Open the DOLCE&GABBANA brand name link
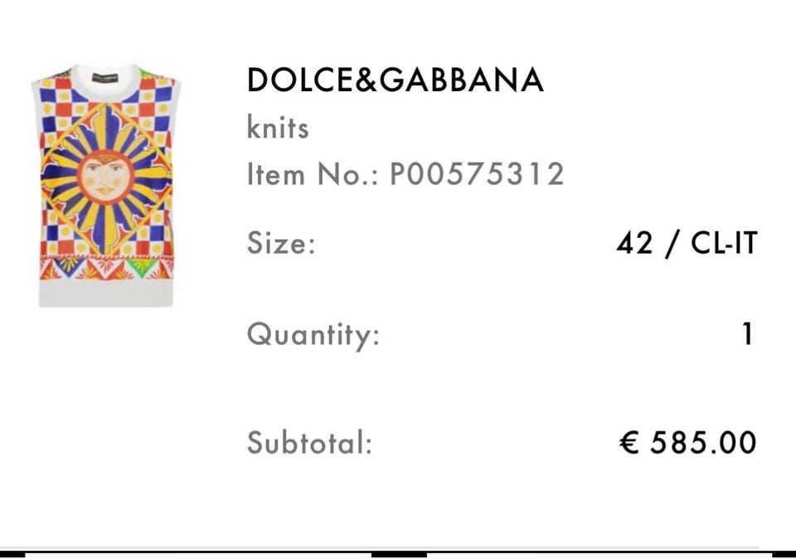Image resolution: width=796 pixels, height=559 pixels. 395,80
